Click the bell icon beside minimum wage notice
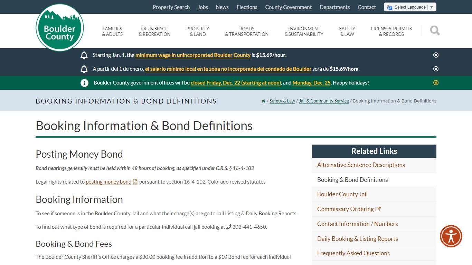The width and height of the screenshot is (472, 265). click(84, 55)
